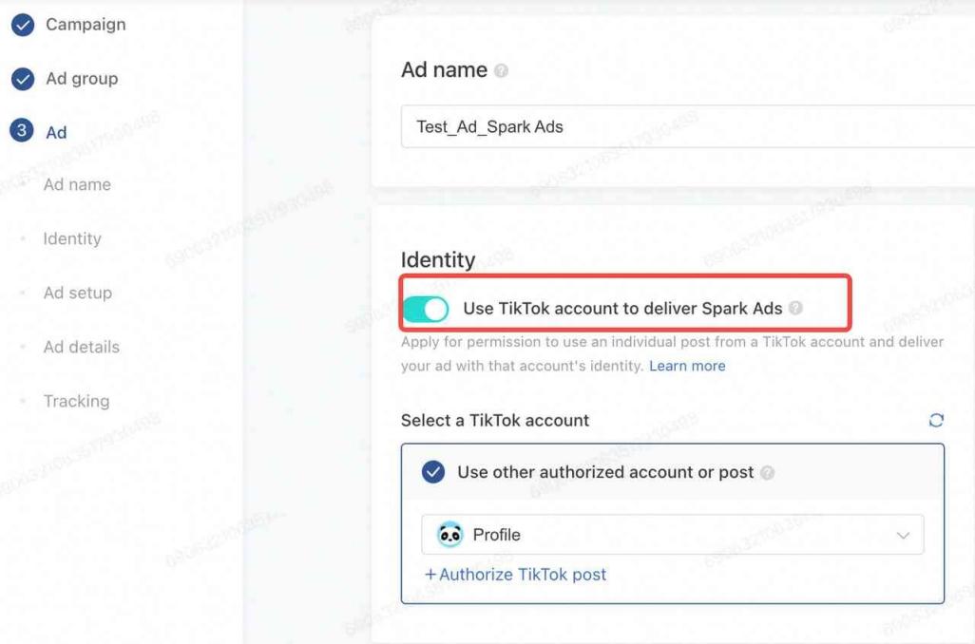Click into the Ad name text field
The height and width of the screenshot is (644, 975).
[688, 127]
